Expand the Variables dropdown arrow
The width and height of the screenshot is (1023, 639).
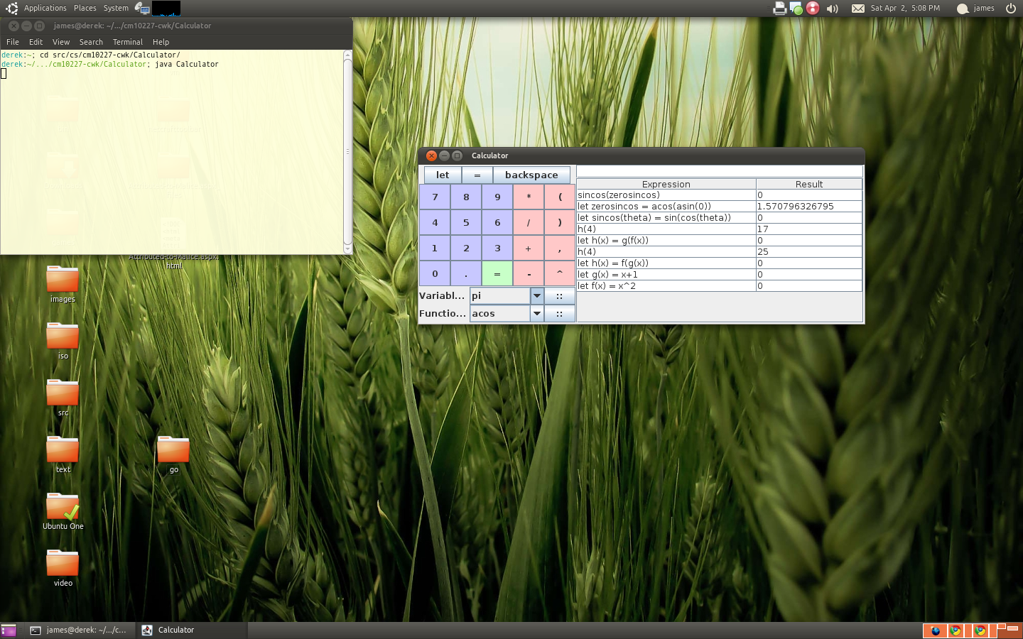(x=537, y=296)
